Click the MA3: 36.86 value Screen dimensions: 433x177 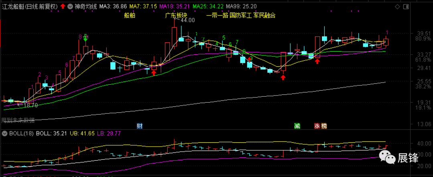[x=113, y=6]
